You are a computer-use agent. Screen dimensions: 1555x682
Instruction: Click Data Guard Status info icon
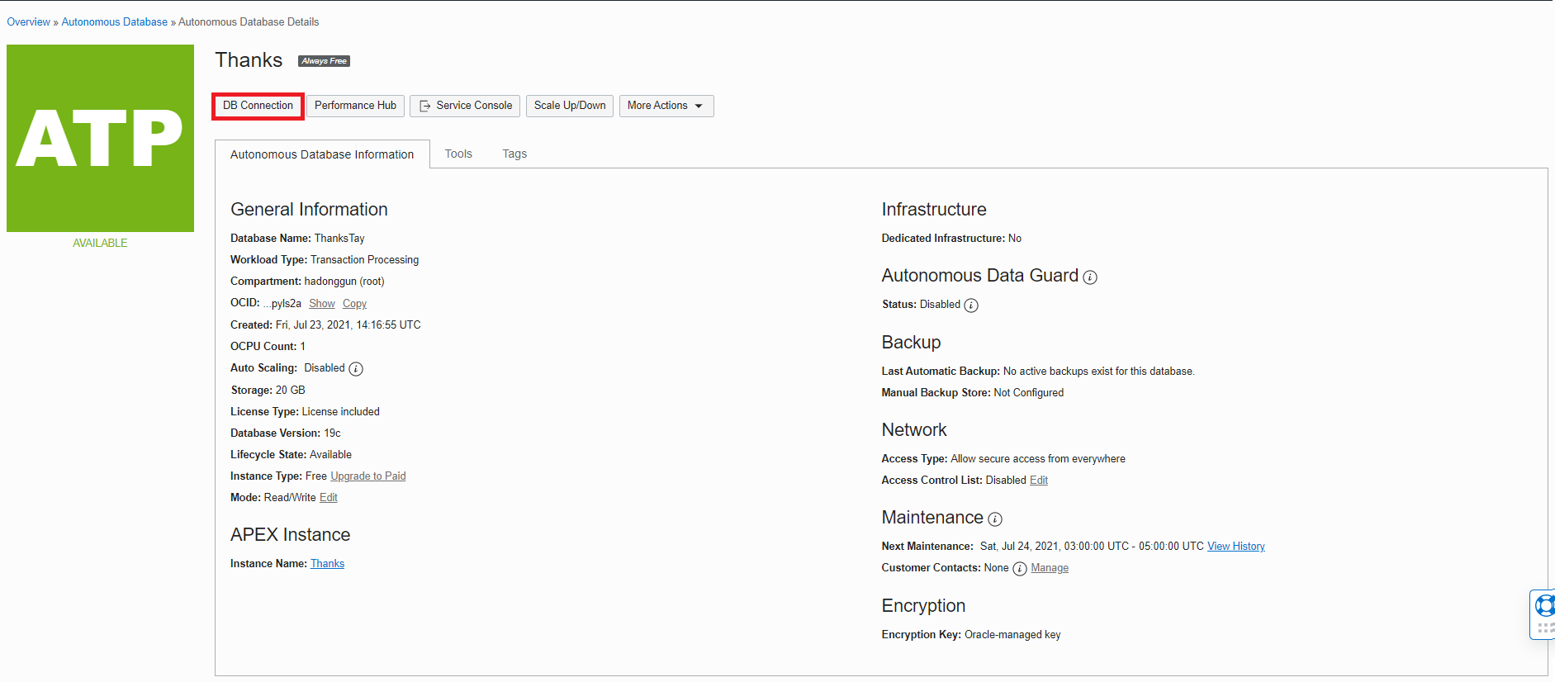click(x=971, y=305)
